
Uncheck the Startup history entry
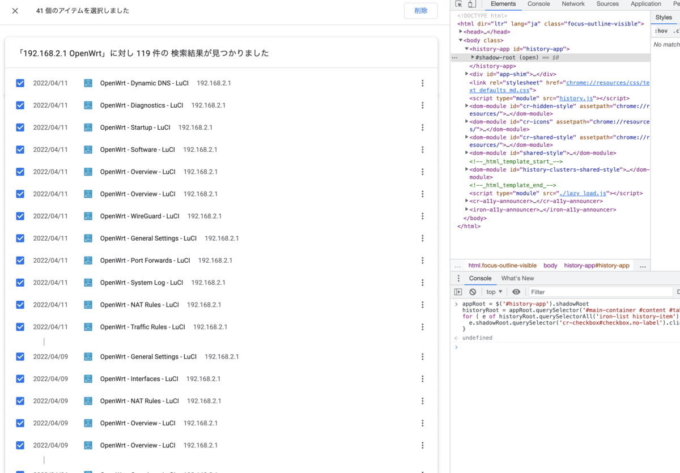[x=20, y=127]
